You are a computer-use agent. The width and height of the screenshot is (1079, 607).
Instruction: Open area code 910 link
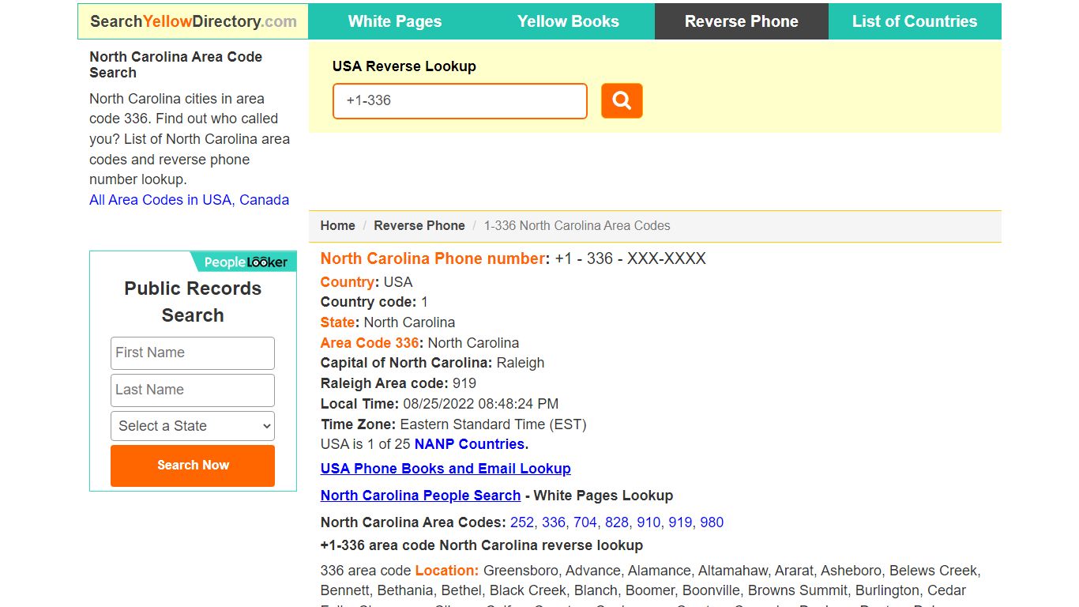coord(649,522)
